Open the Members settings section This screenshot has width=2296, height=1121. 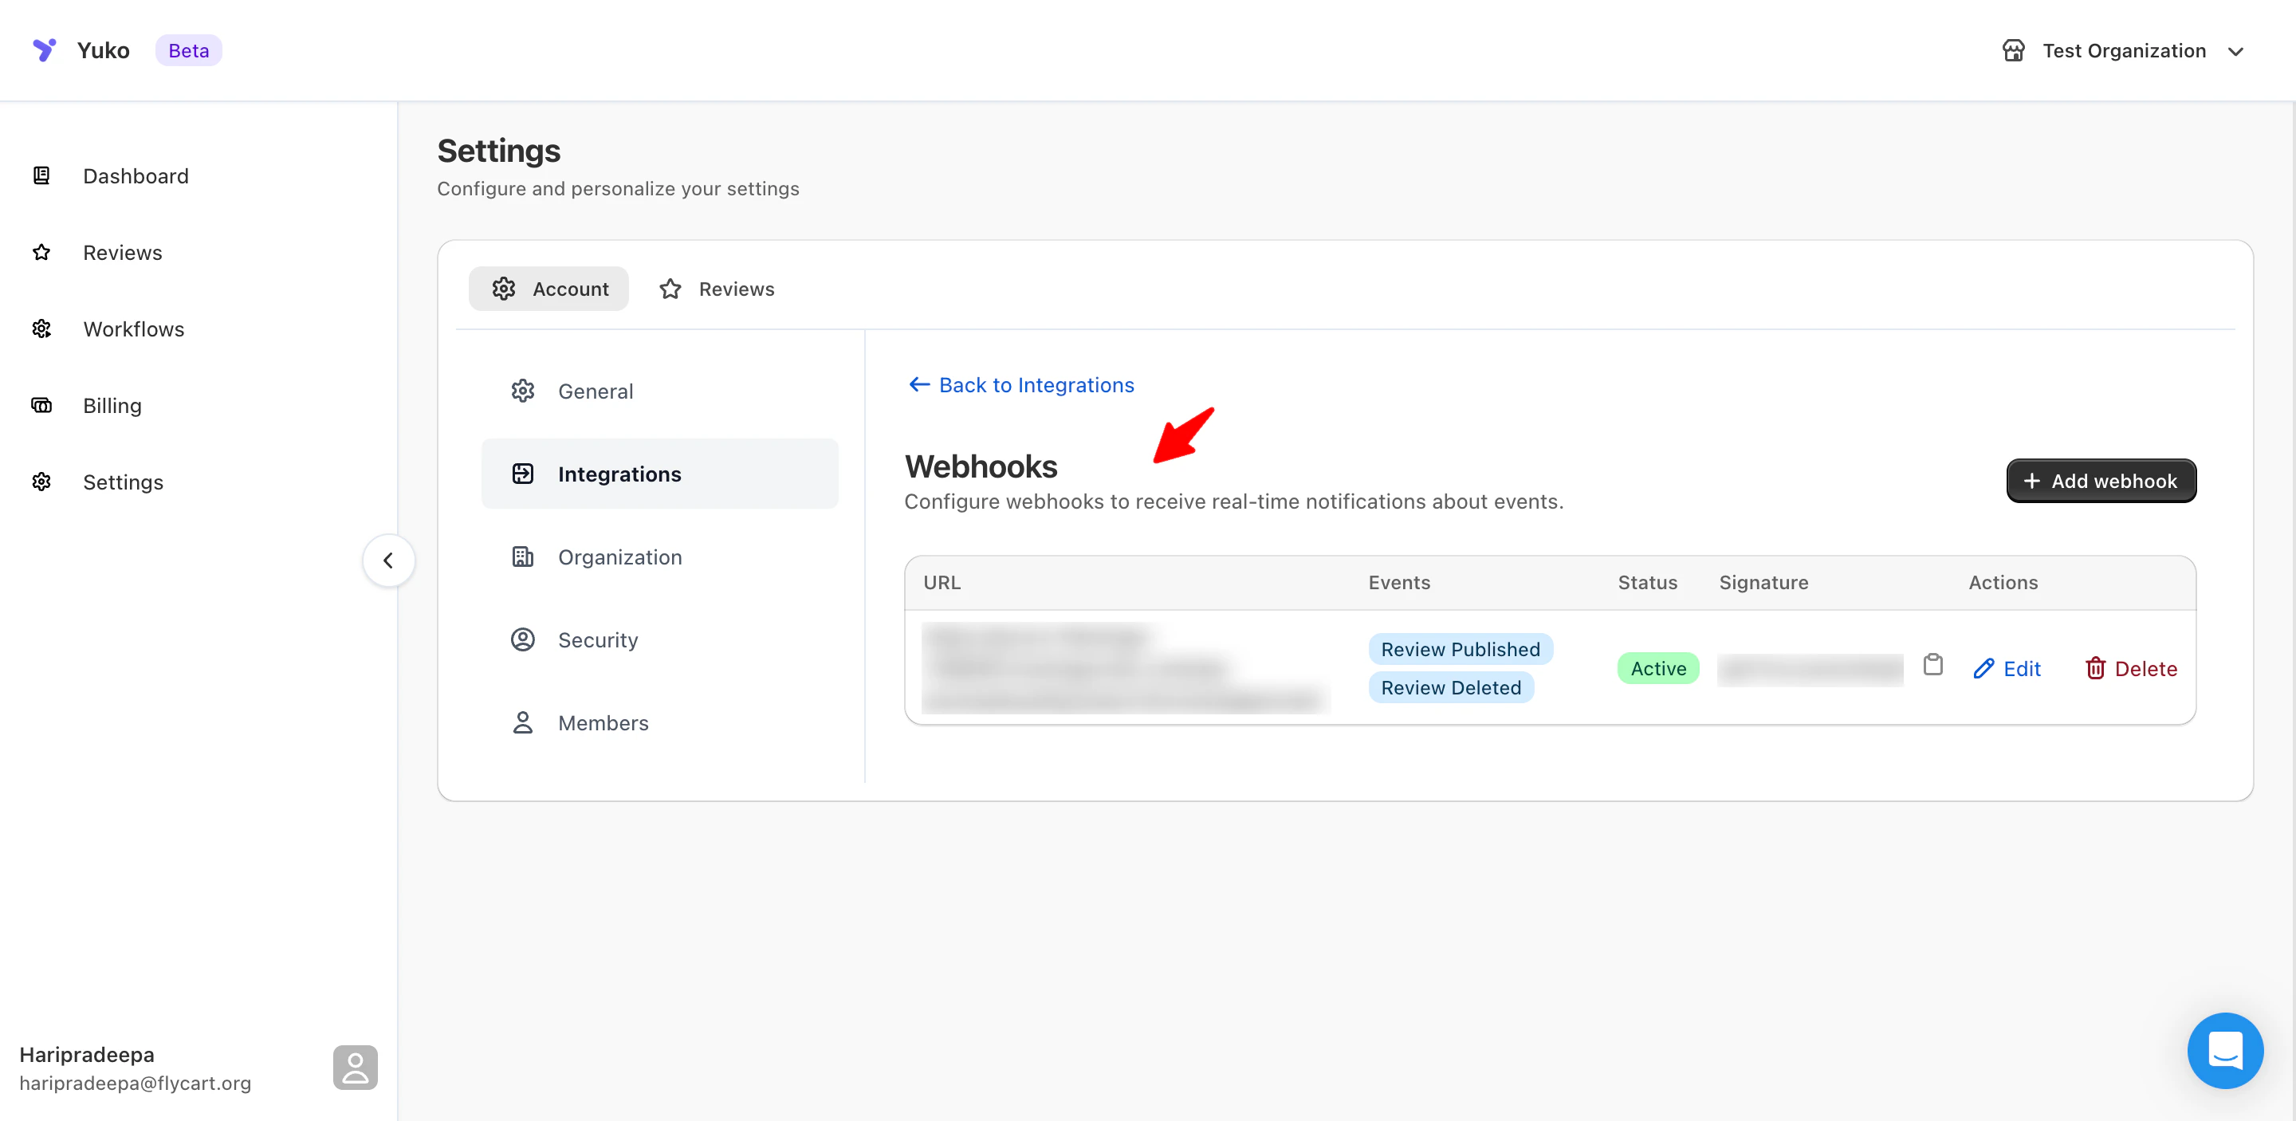(603, 722)
